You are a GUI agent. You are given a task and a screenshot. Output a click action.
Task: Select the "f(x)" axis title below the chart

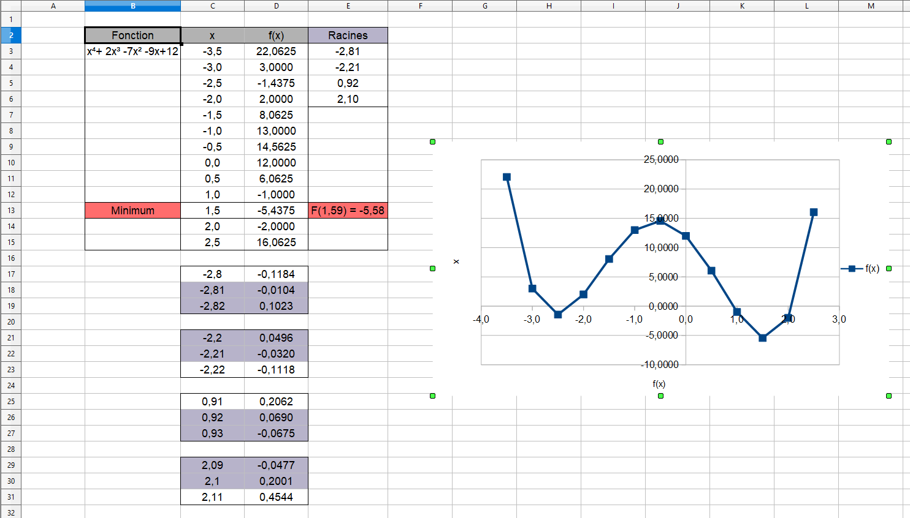coord(659,384)
